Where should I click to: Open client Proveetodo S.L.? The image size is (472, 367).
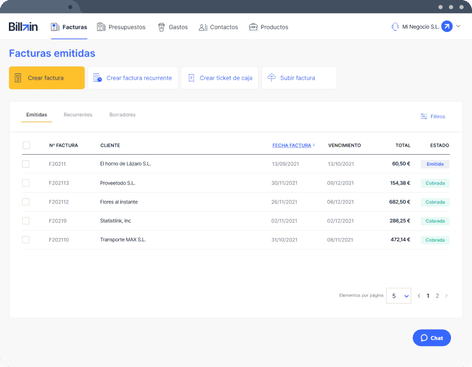coord(117,183)
